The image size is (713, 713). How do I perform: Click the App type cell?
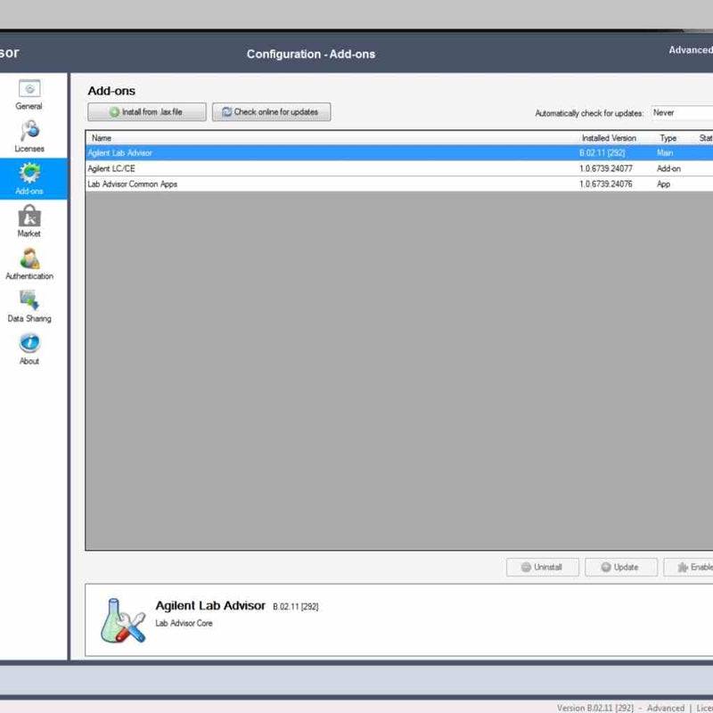pyautogui.click(x=663, y=184)
